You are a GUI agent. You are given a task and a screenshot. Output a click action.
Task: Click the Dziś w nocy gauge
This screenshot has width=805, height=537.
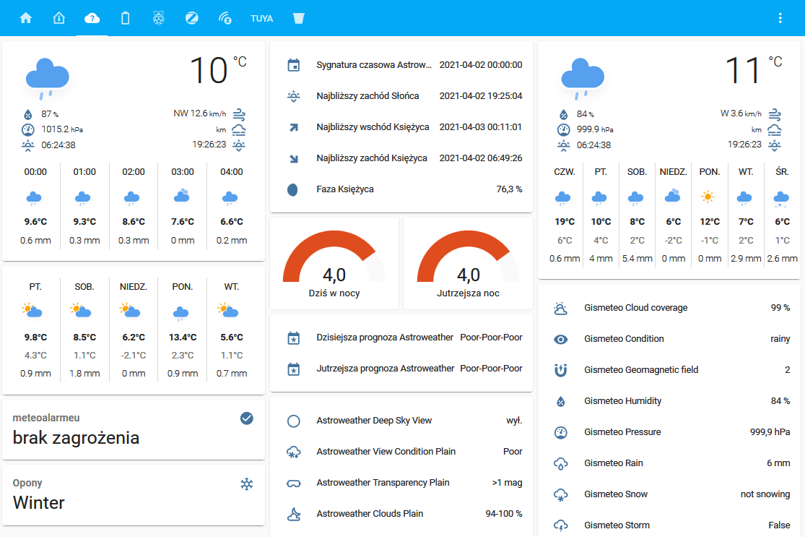click(334, 264)
